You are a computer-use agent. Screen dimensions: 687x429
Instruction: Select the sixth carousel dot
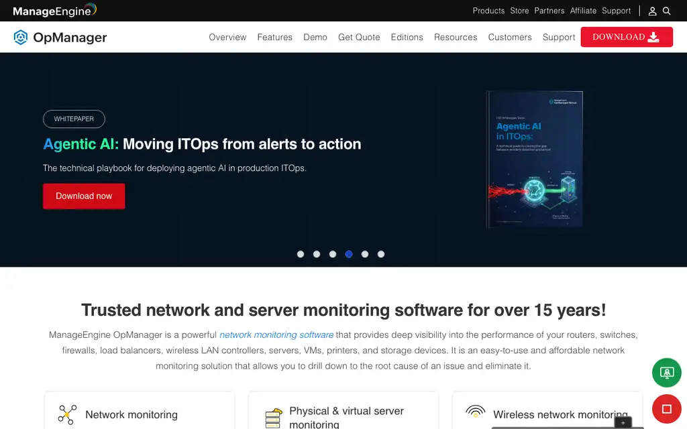coord(381,254)
